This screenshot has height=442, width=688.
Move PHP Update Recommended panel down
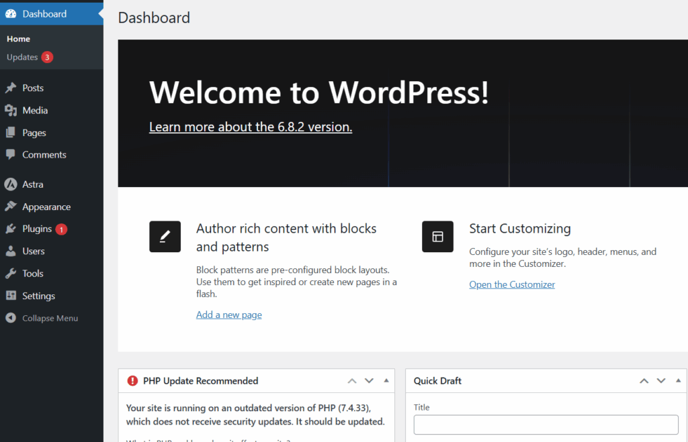(369, 381)
